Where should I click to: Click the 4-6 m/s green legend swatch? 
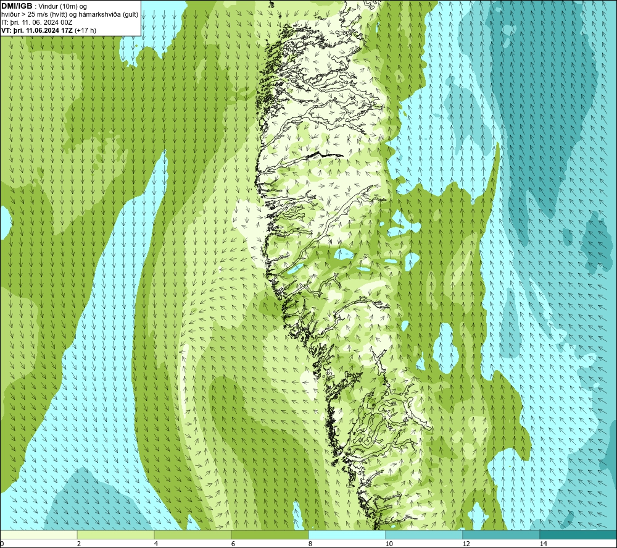[193, 534]
